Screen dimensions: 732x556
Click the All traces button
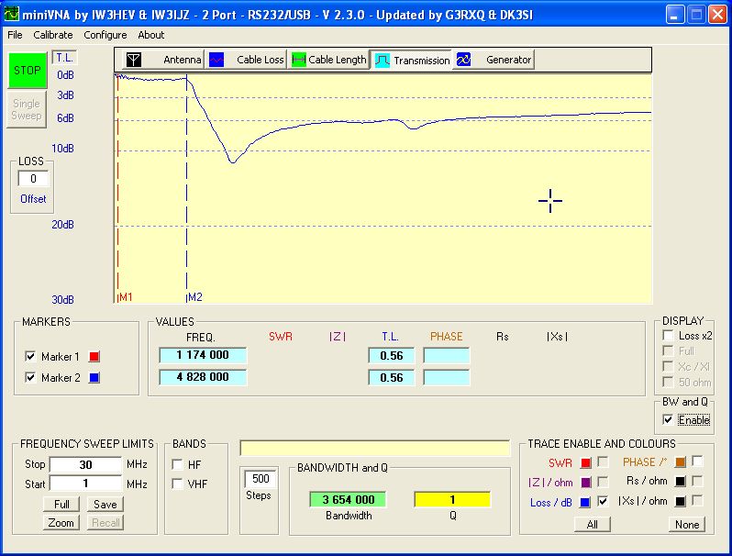click(593, 525)
